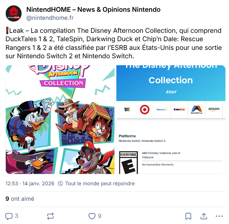This screenshot has width=229, height=224.
Task: Open the @nintendhome.fr handle link
Action: [50, 18]
